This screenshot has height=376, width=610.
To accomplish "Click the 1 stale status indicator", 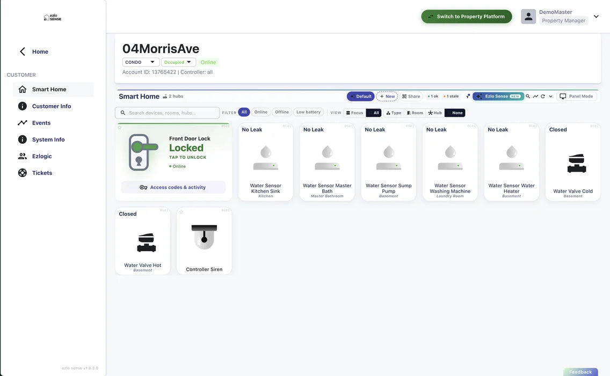I will [451, 97].
